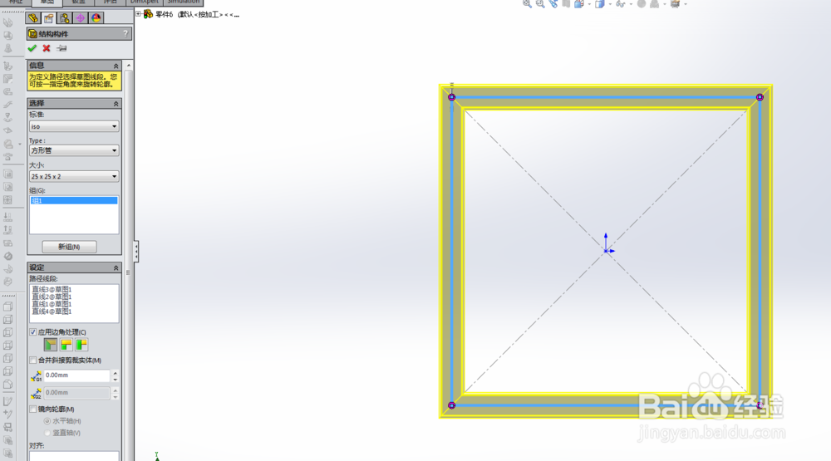This screenshot has width=831, height=461.
Task: Click the top-right sketch endpoint in viewport
Action: (760, 97)
